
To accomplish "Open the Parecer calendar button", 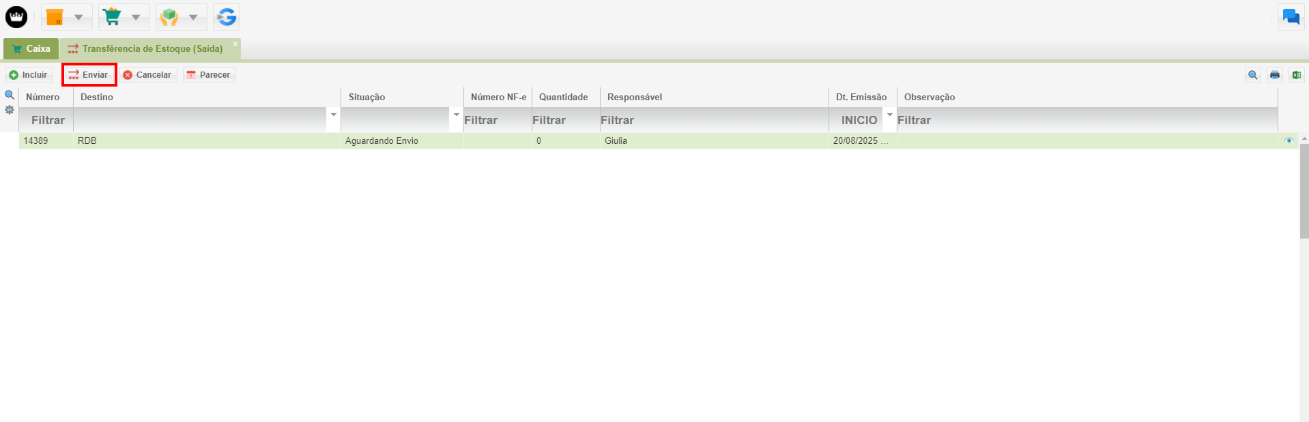I will (209, 75).
